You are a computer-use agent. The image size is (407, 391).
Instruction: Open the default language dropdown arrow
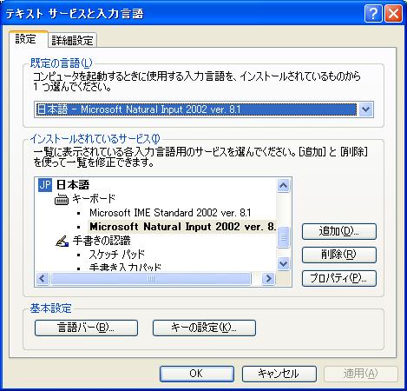(x=366, y=109)
